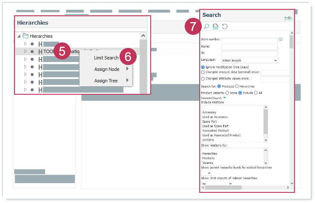Click the H icon of the TOOL hierarchy node
Screen dimensions: 315x203
pyautogui.click(x=40, y=52)
